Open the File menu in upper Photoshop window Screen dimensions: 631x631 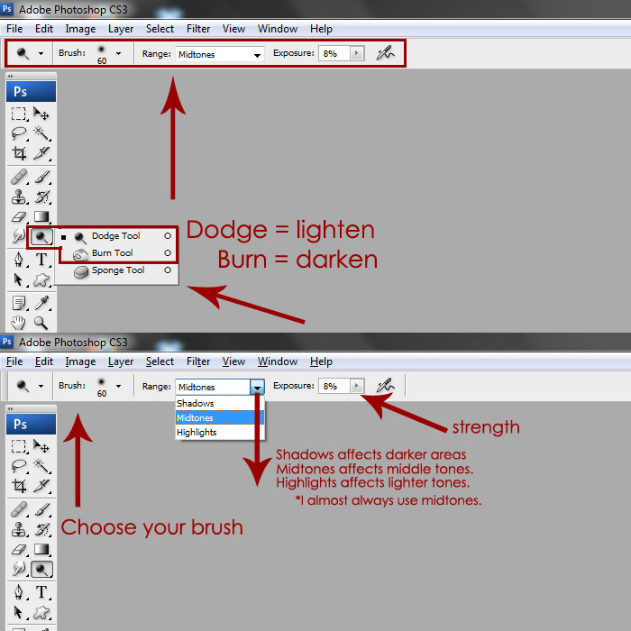[14, 29]
